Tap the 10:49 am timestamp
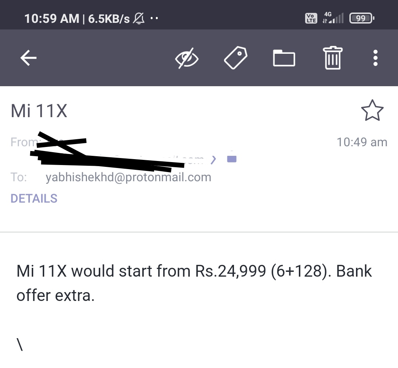Viewport: 398px width, 368px height. click(362, 142)
